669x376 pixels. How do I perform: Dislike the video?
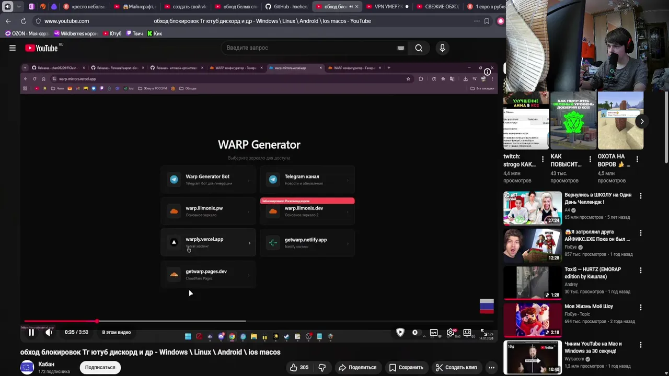pyautogui.click(x=322, y=368)
